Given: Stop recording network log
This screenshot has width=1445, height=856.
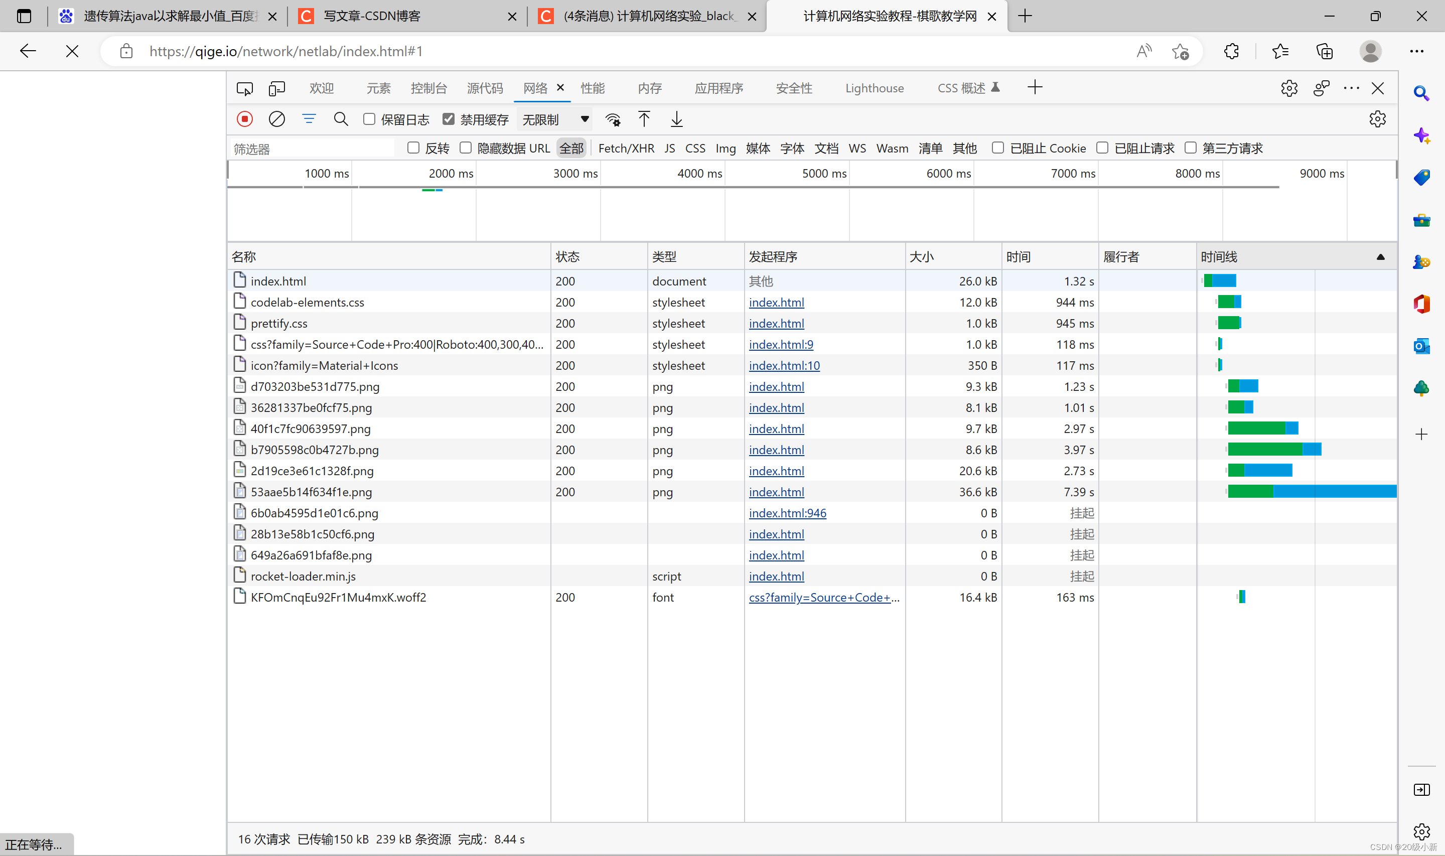Looking at the screenshot, I should [x=244, y=119].
